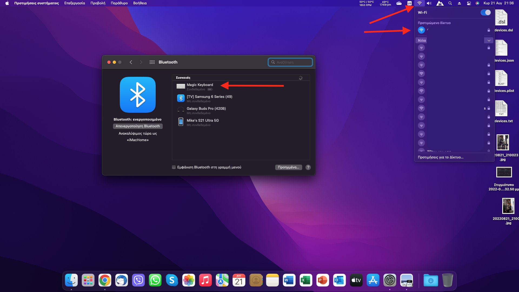Click the Wi-Fi icon in the menu bar
This screenshot has width=519, height=292.
[419, 3]
